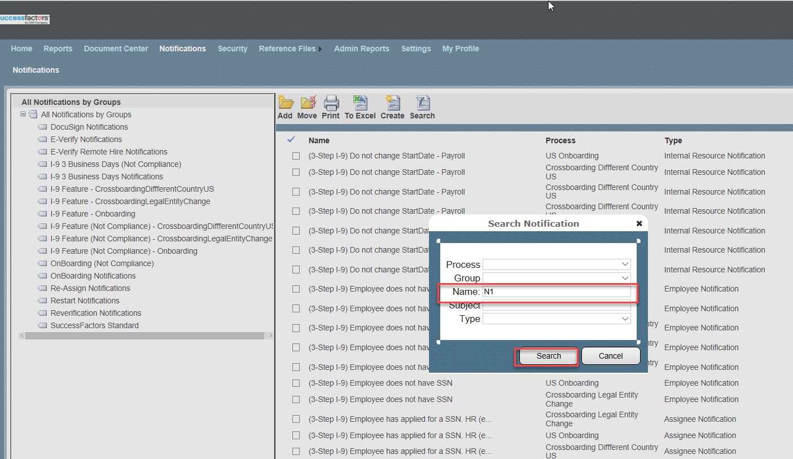Open the Document Center menu
The height and width of the screenshot is (459, 793).
[116, 48]
